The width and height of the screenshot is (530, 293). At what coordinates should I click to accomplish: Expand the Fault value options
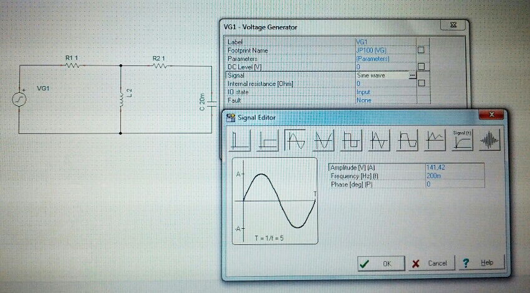385,100
